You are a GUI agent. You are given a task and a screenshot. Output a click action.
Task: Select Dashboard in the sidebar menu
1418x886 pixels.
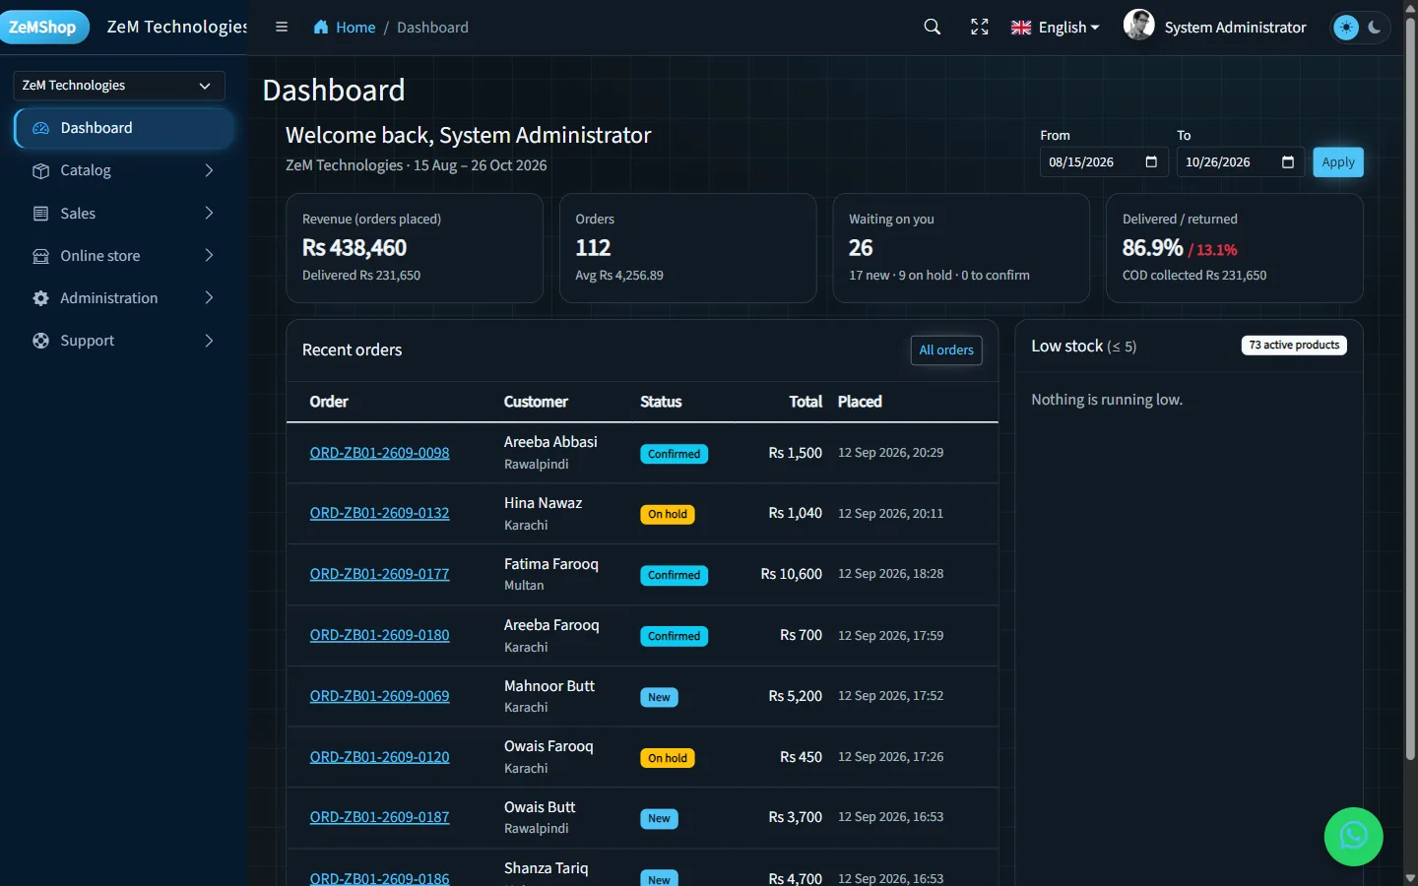tap(124, 128)
